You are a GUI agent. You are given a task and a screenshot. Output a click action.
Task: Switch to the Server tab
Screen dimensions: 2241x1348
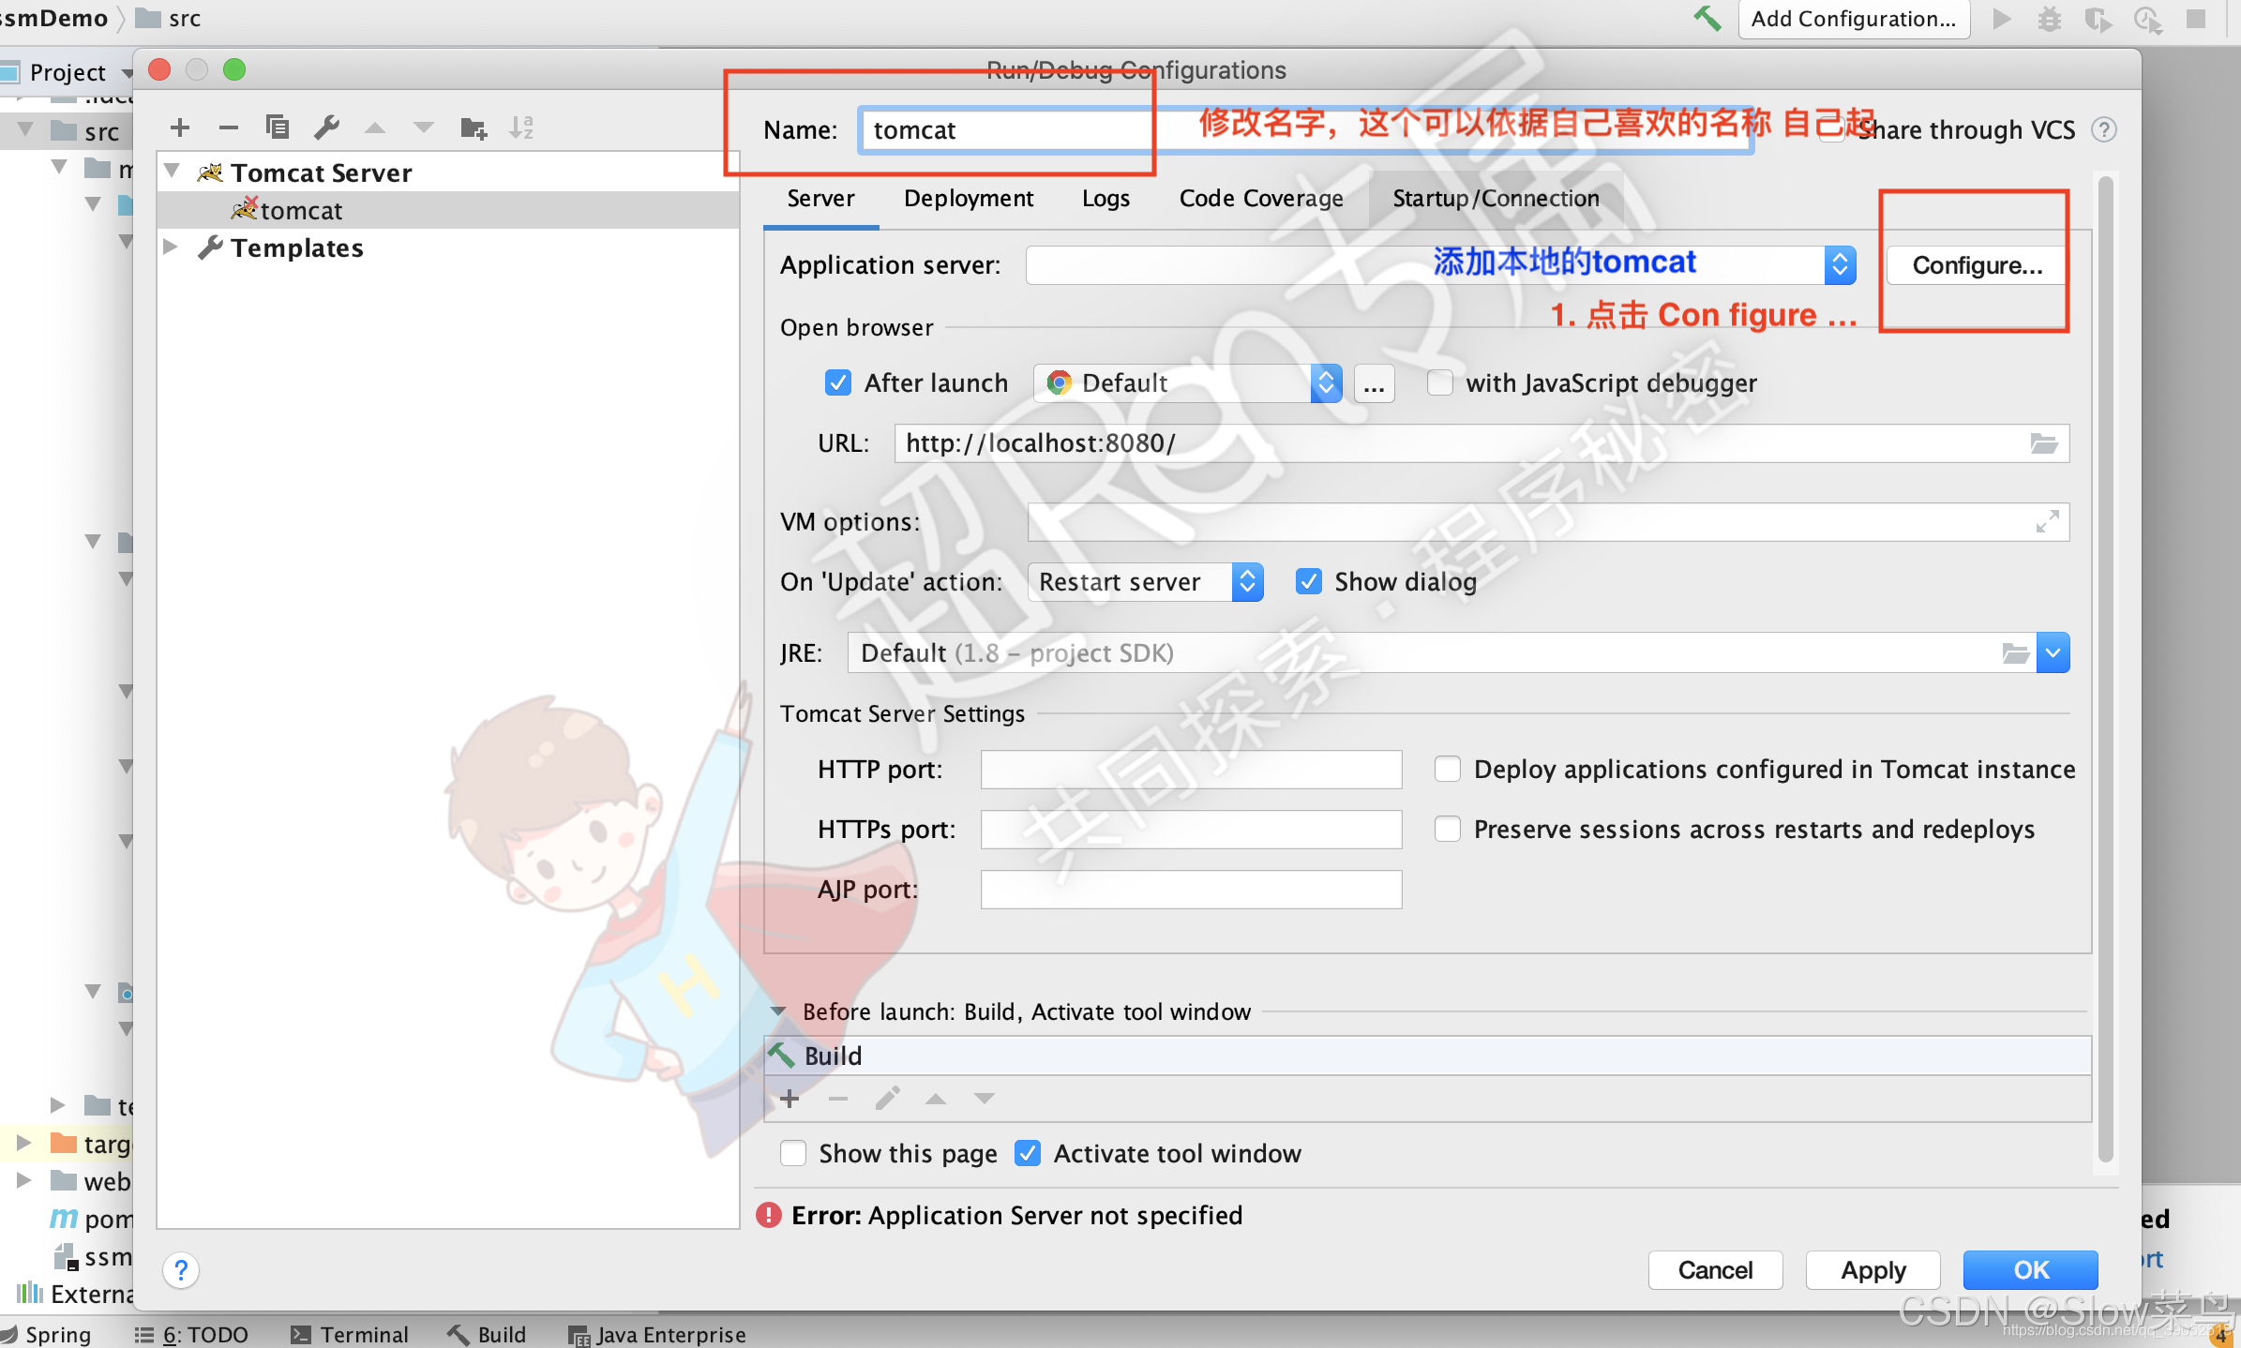click(820, 199)
